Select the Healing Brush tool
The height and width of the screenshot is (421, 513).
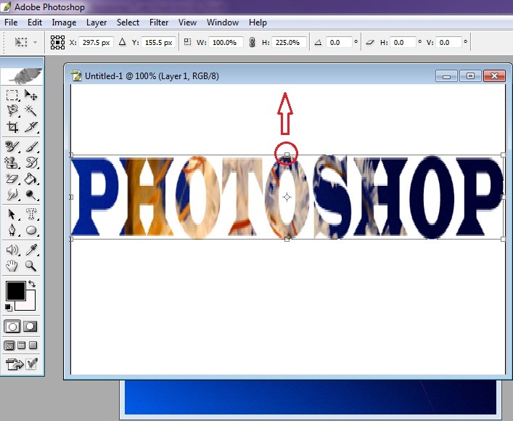[x=12, y=147]
